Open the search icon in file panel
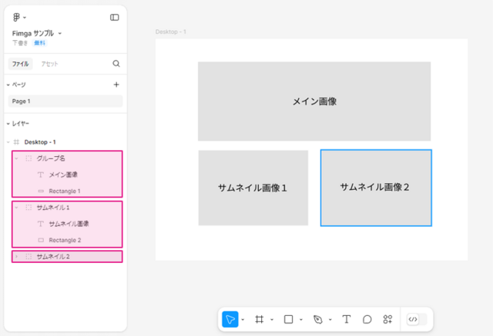This screenshot has height=336, width=493. click(116, 64)
